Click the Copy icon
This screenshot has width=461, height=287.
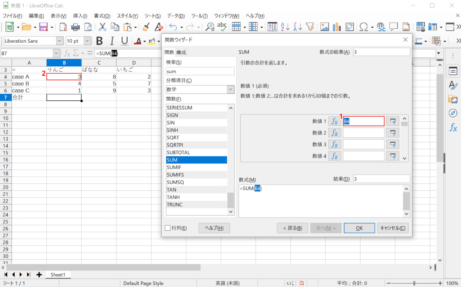[x=115, y=27]
